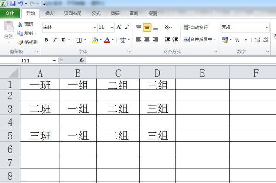The height and width of the screenshot is (183, 276).
Task: Toggle Bold formatting
Action: pos(46,40)
